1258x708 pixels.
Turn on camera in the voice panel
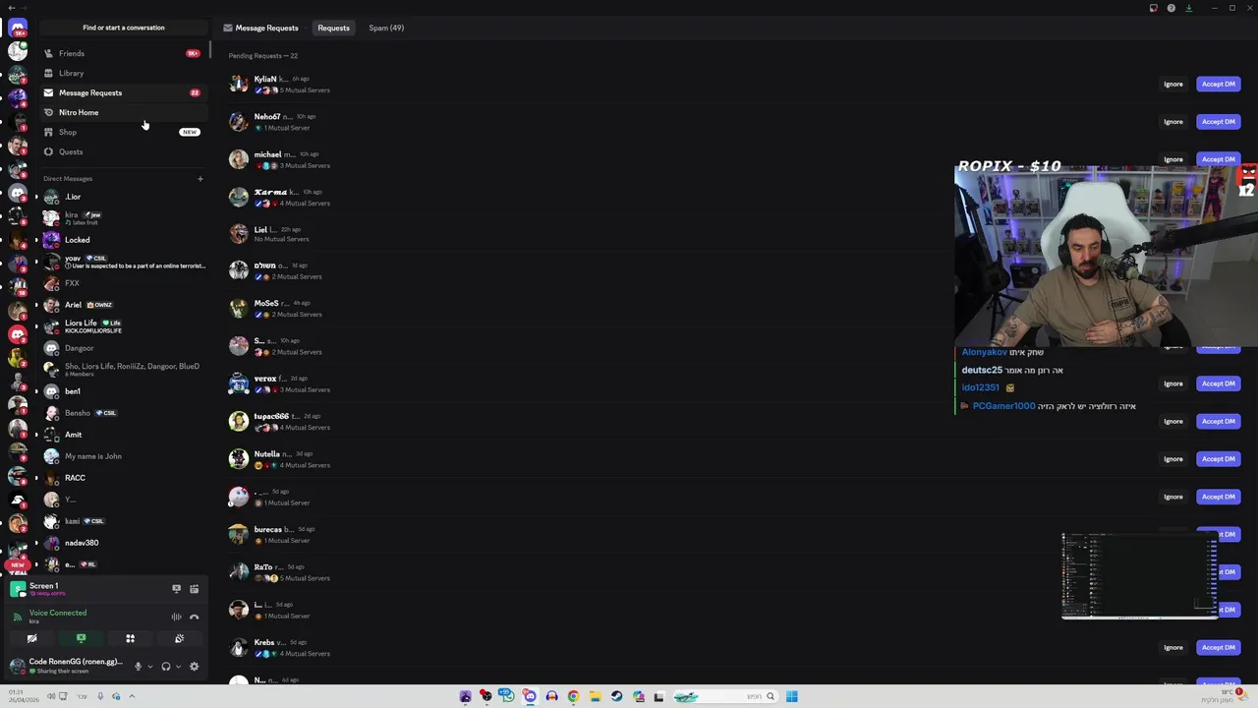(31, 638)
